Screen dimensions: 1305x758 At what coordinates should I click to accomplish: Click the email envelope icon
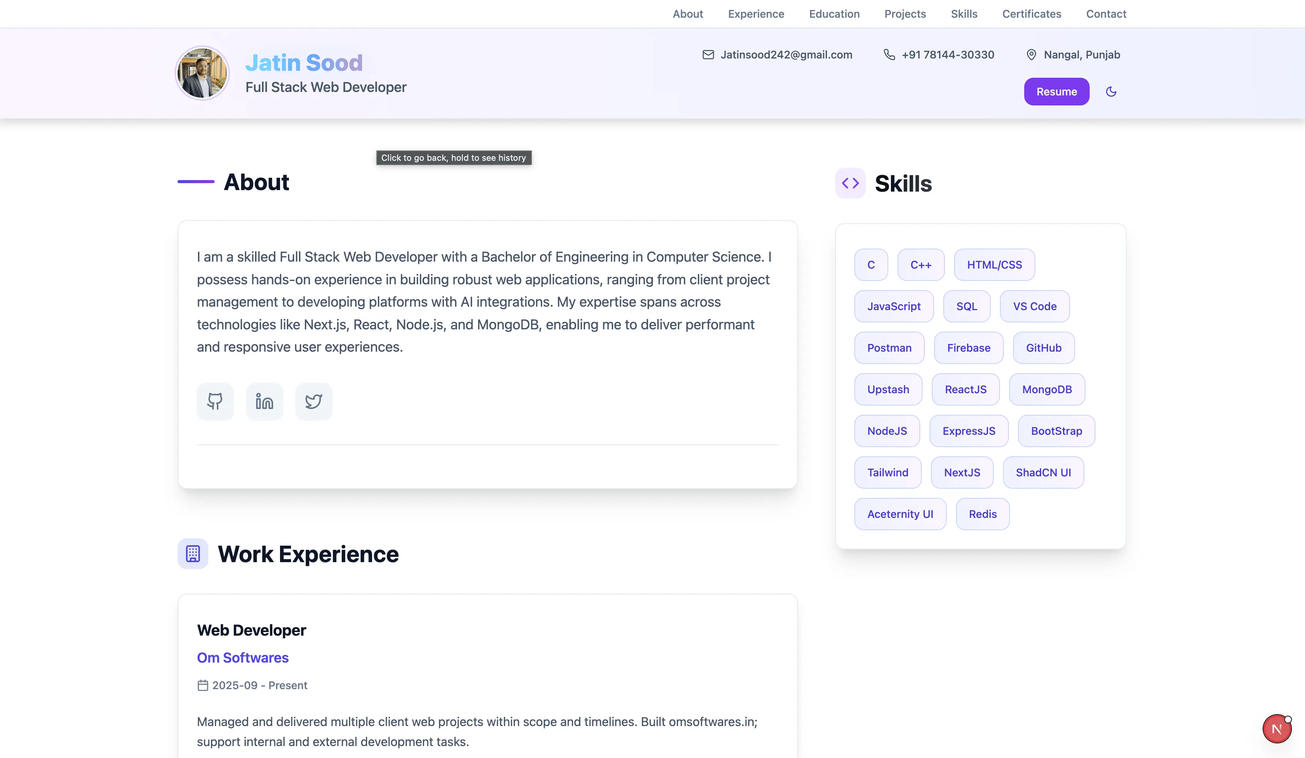click(708, 55)
